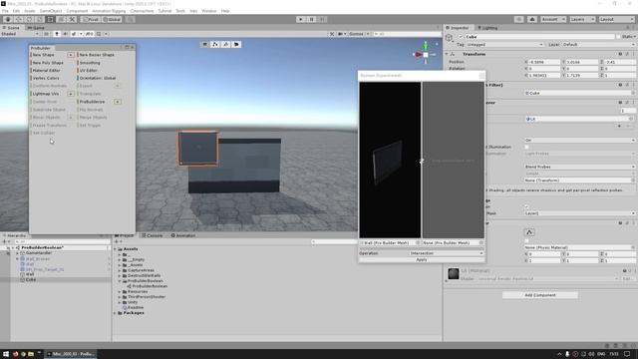Screen dimensions: 638x359
Task: Click the None (Pro Builder Mesh) object field
Action: click(x=453, y=243)
